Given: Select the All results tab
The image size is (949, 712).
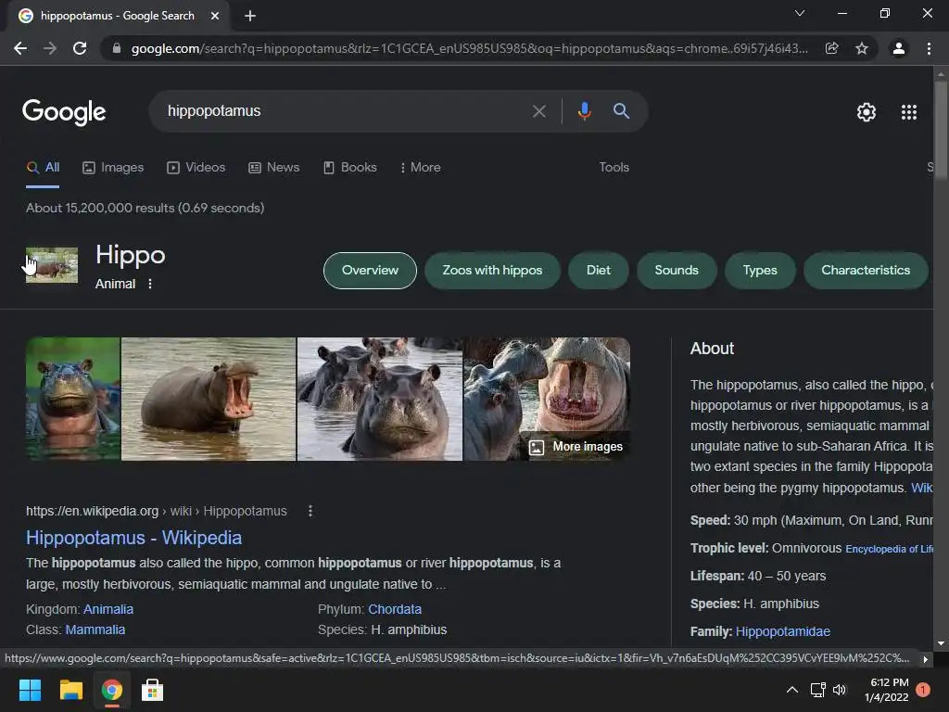Looking at the screenshot, I should pyautogui.click(x=43, y=168).
